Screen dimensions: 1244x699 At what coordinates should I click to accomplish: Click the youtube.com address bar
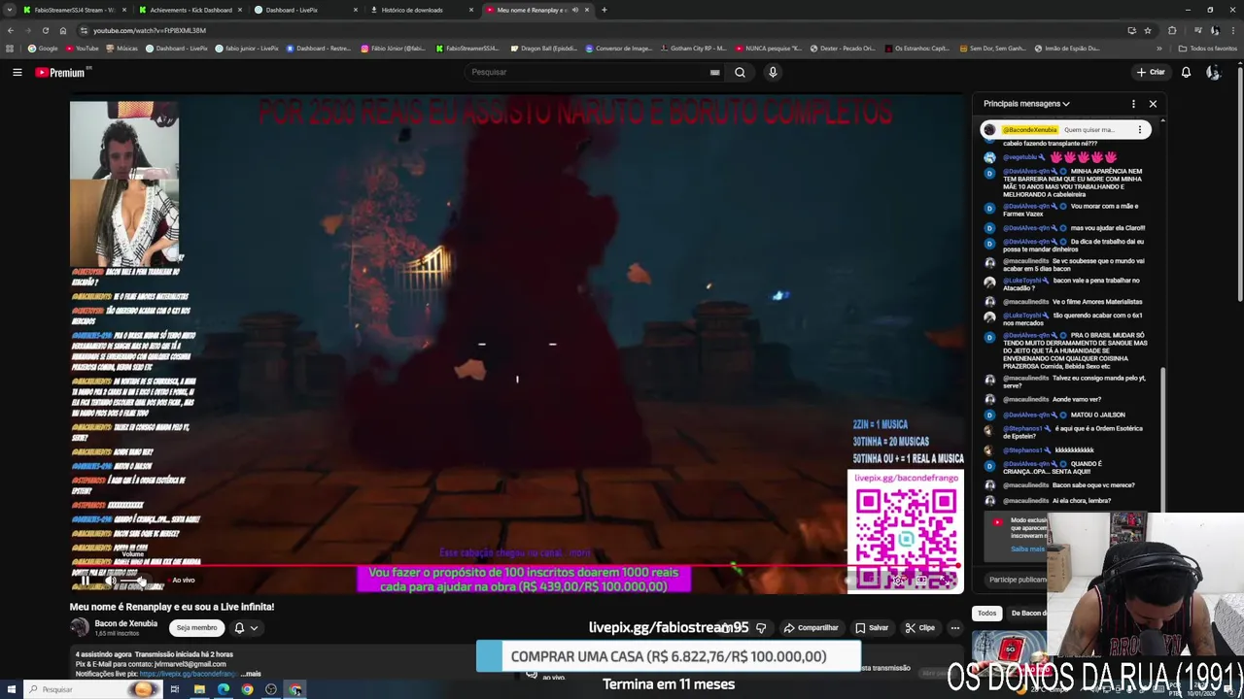583,30
